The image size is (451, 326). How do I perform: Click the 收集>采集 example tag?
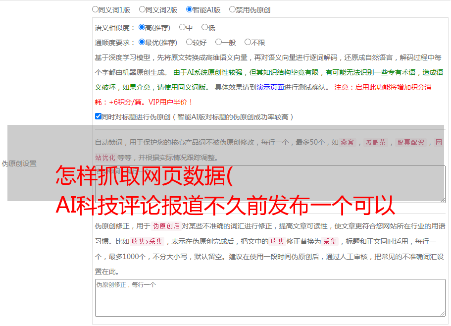point(147,241)
